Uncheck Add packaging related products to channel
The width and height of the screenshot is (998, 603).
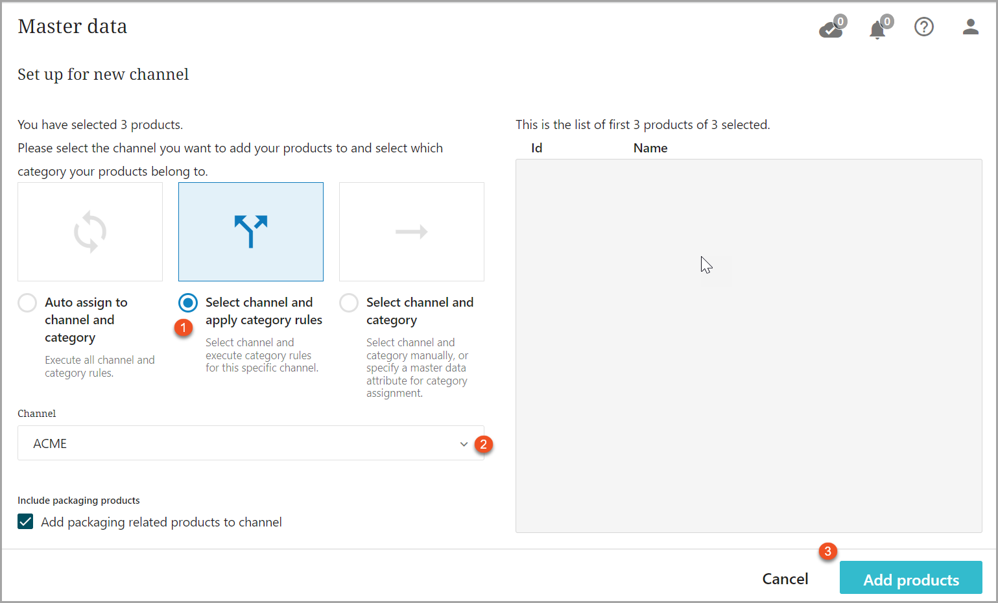pos(26,522)
